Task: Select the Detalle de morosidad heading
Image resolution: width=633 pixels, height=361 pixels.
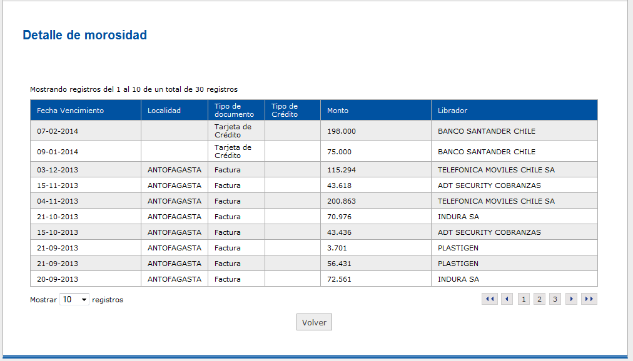Action: (85, 35)
